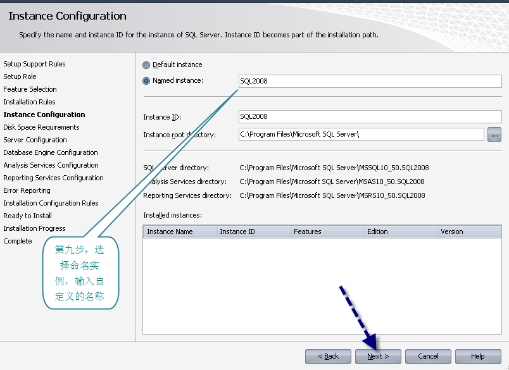Sort by Features column header
The height and width of the screenshot is (370, 509).
(x=327, y=231)
